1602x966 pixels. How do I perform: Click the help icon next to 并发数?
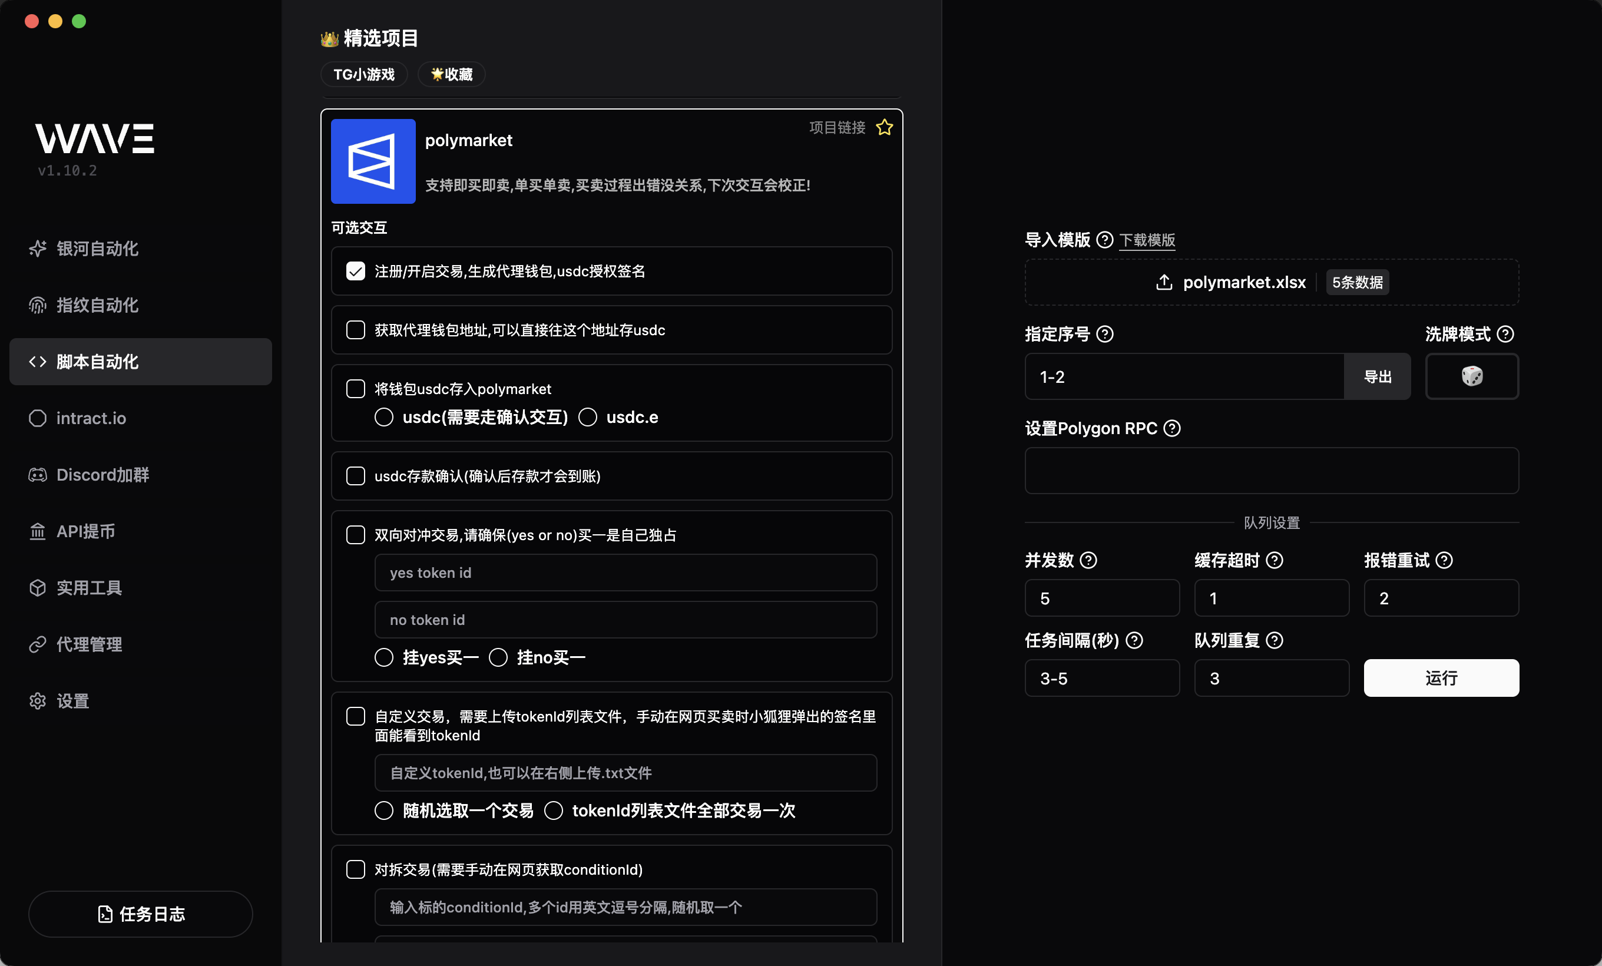click(1088, 560)
